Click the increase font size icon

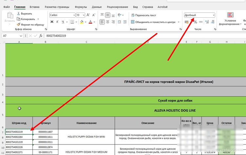click(x=88, y=15)
